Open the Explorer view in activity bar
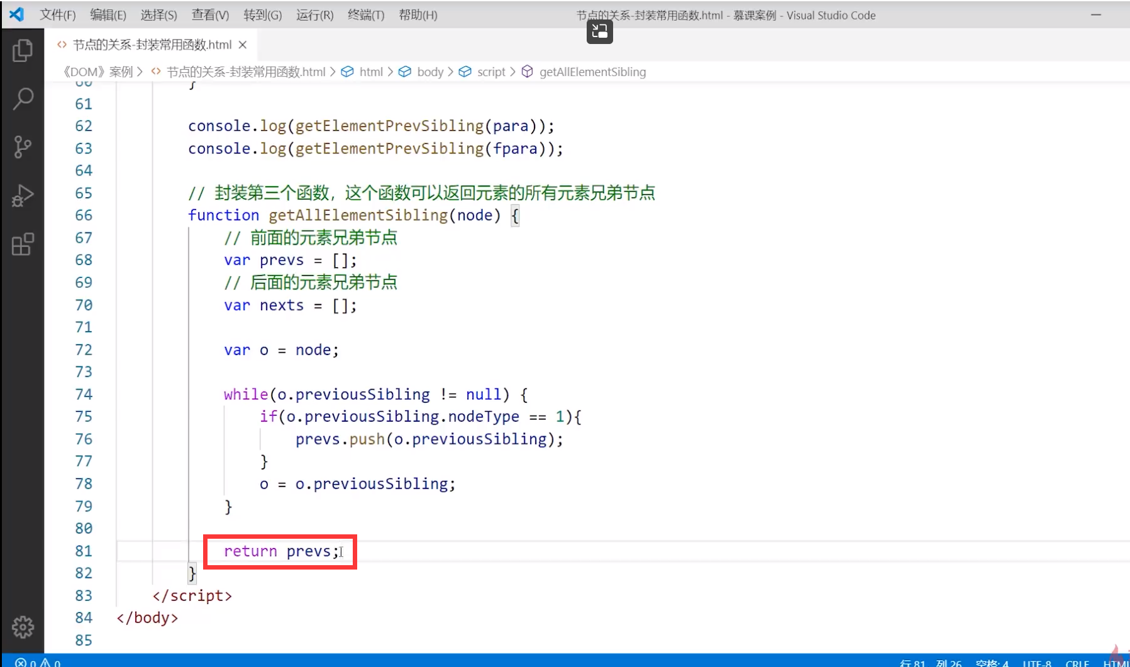Image resolution: width=1130 pixels, height=667 pixels. pos(23,50)
